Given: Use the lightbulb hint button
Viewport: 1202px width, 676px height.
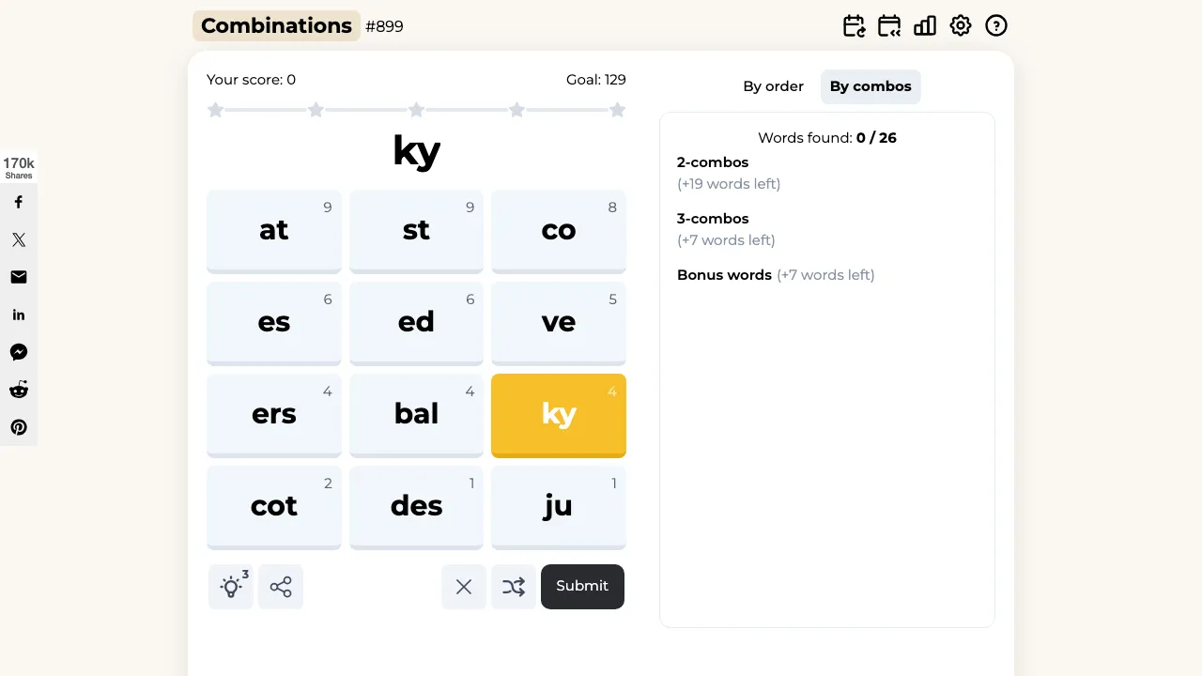Looking at the screenshot, I should click(231, 587).
